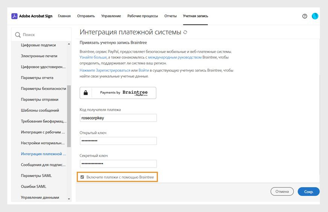Select the Учетная запись tab
Screen dimensions: 328x212
click(x=195, y=16)
